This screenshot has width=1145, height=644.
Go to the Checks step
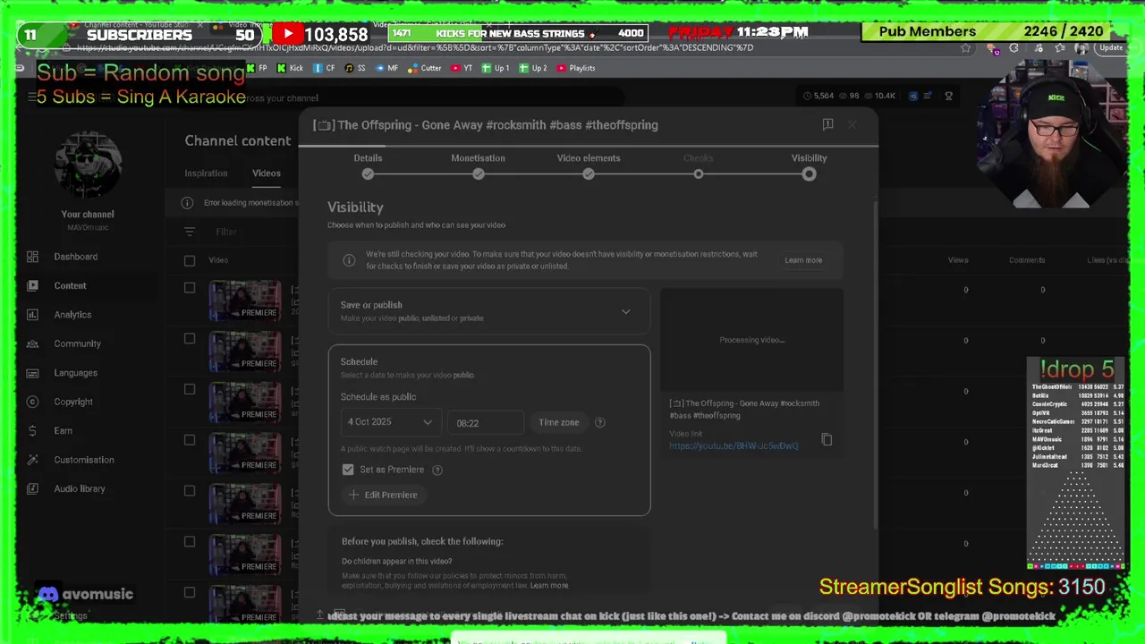click(699, 166)
